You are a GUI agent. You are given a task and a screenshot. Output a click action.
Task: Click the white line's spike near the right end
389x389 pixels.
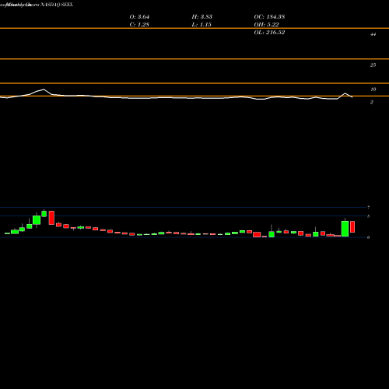345,93
